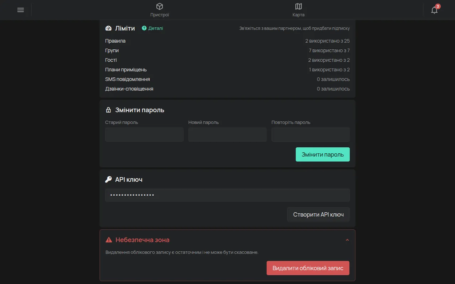This screenshot has width=455, height=284.
Task: Click the warning triangle in Небезпечна зона
Action: 109,240
